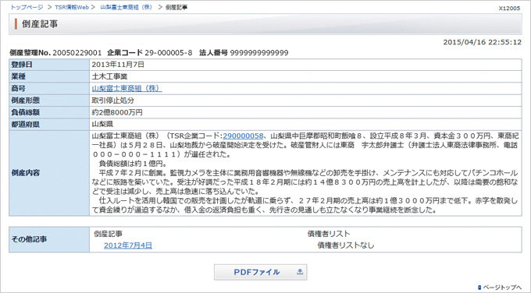Select the 負債総額 value 約2億8000万円

pos(117,112)
